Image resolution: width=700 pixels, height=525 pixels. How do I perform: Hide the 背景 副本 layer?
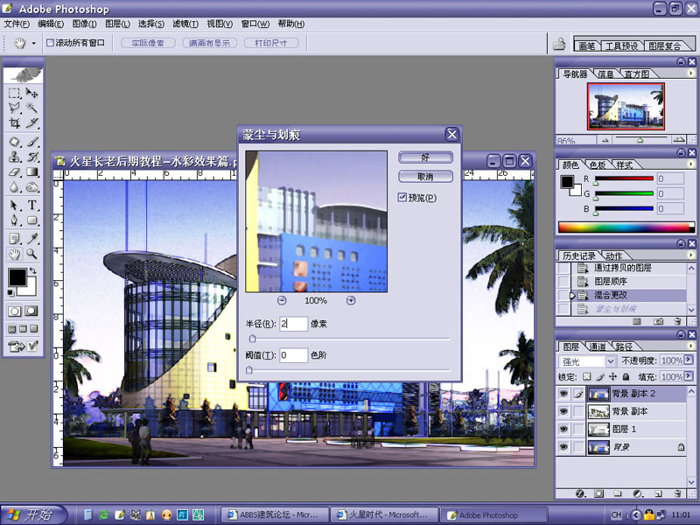[563, 411]
